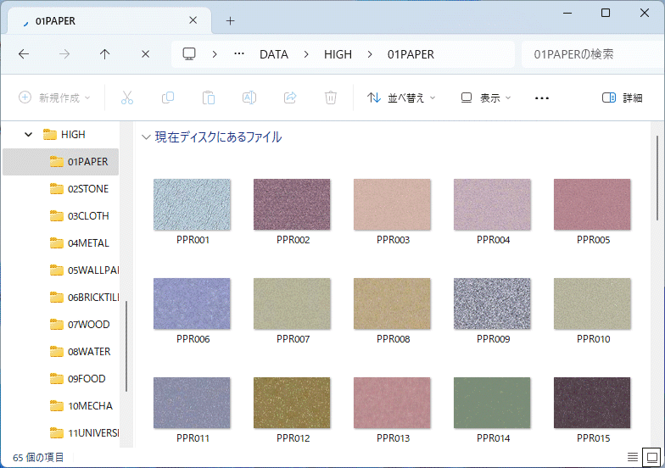Collapse the 現在ディスクにあるファイル group
Screen dimensions: 665x468
[146, 137]
